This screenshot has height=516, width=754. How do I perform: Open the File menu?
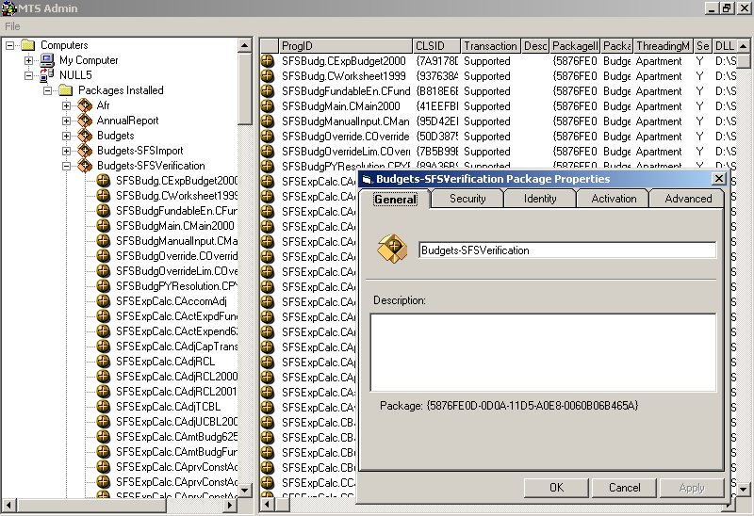coord(12,26)
